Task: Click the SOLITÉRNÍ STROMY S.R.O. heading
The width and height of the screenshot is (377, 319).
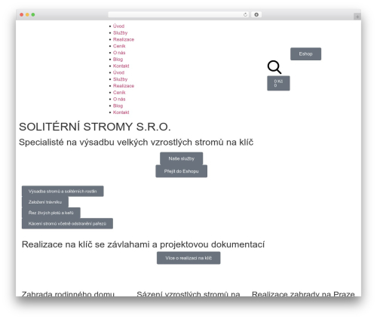Action: point(95,127)
